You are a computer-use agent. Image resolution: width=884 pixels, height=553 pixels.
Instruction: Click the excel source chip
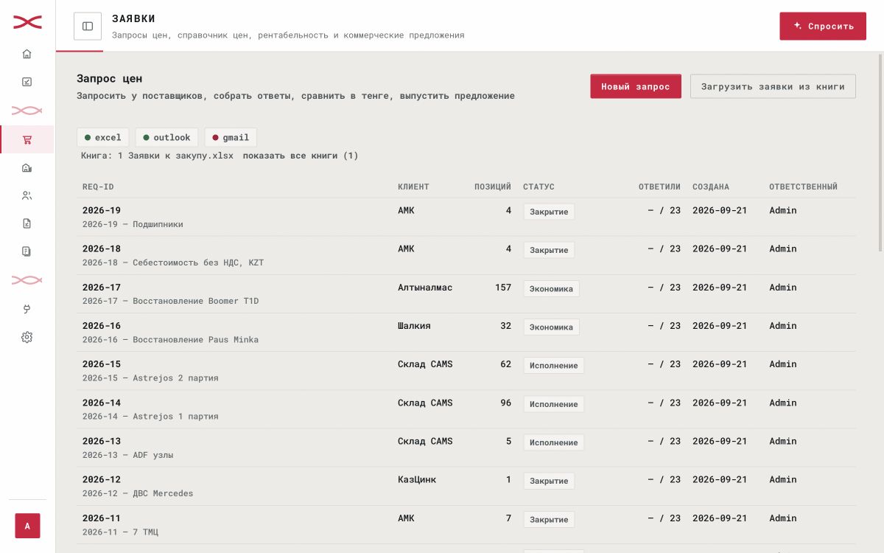point(103,137)
